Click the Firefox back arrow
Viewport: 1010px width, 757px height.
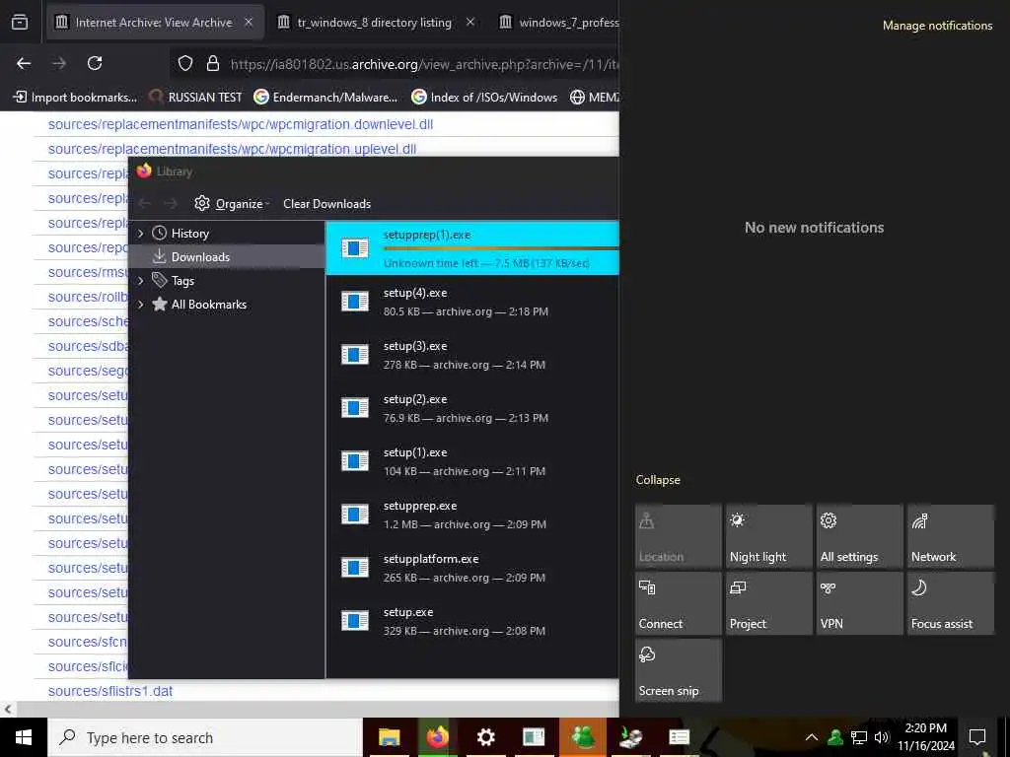click(24, 63)
